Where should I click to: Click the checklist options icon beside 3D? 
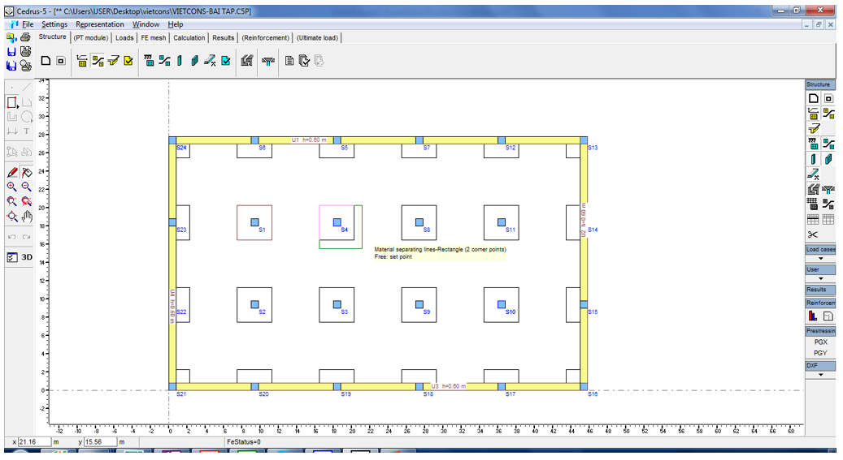click(x=12, y=257)
